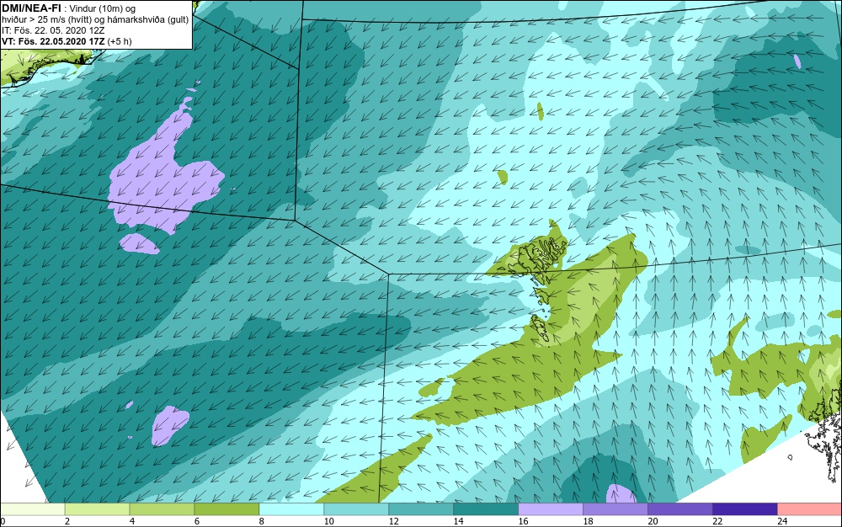Click the legend scale label '12'
This screenshot has width=842, height=527.
(x=393, y=521)
